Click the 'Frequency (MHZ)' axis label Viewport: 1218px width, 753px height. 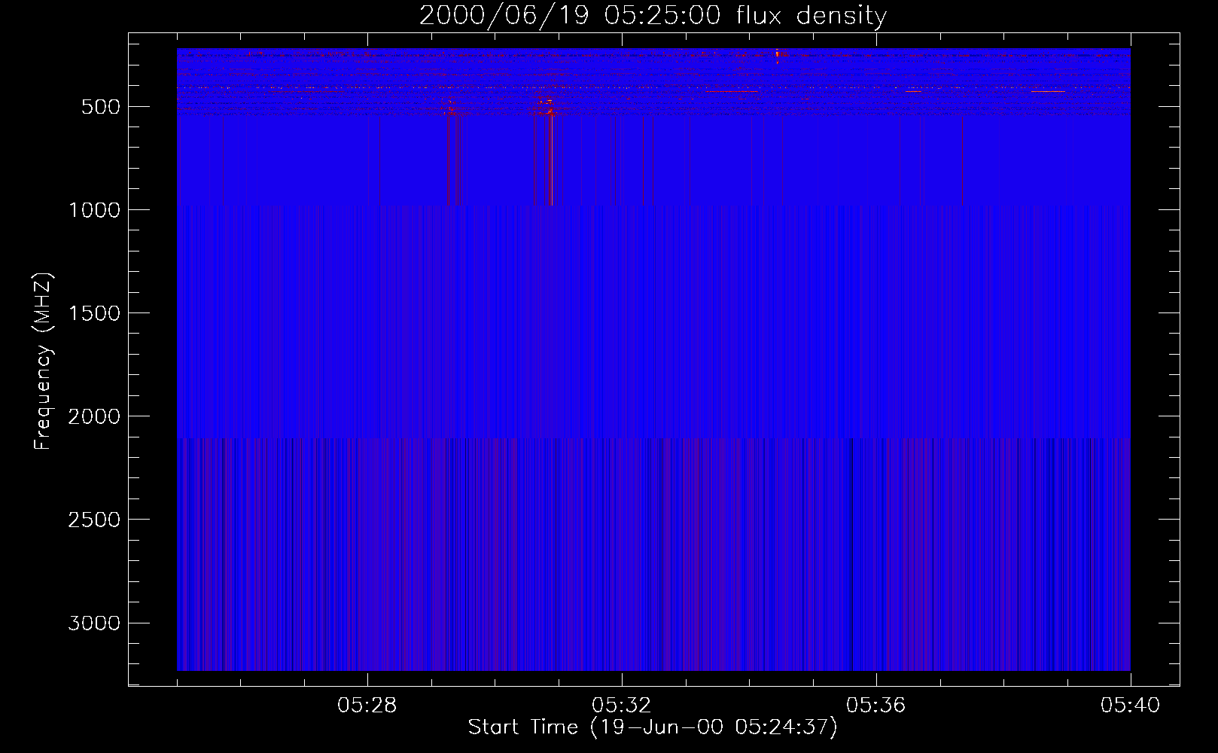tap(44, 361)
